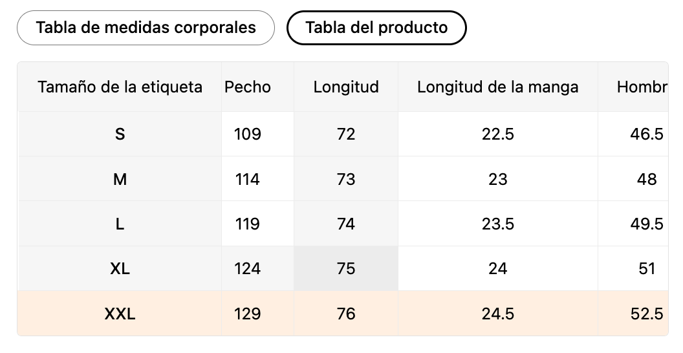Click the highlighted 75 length cell
Image resolution: width=683 pixels, height=353 pixels.
click(346, 268)
